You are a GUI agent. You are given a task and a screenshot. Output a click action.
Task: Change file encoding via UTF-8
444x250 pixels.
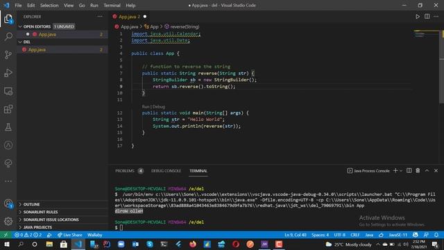[x=339, y=235]
